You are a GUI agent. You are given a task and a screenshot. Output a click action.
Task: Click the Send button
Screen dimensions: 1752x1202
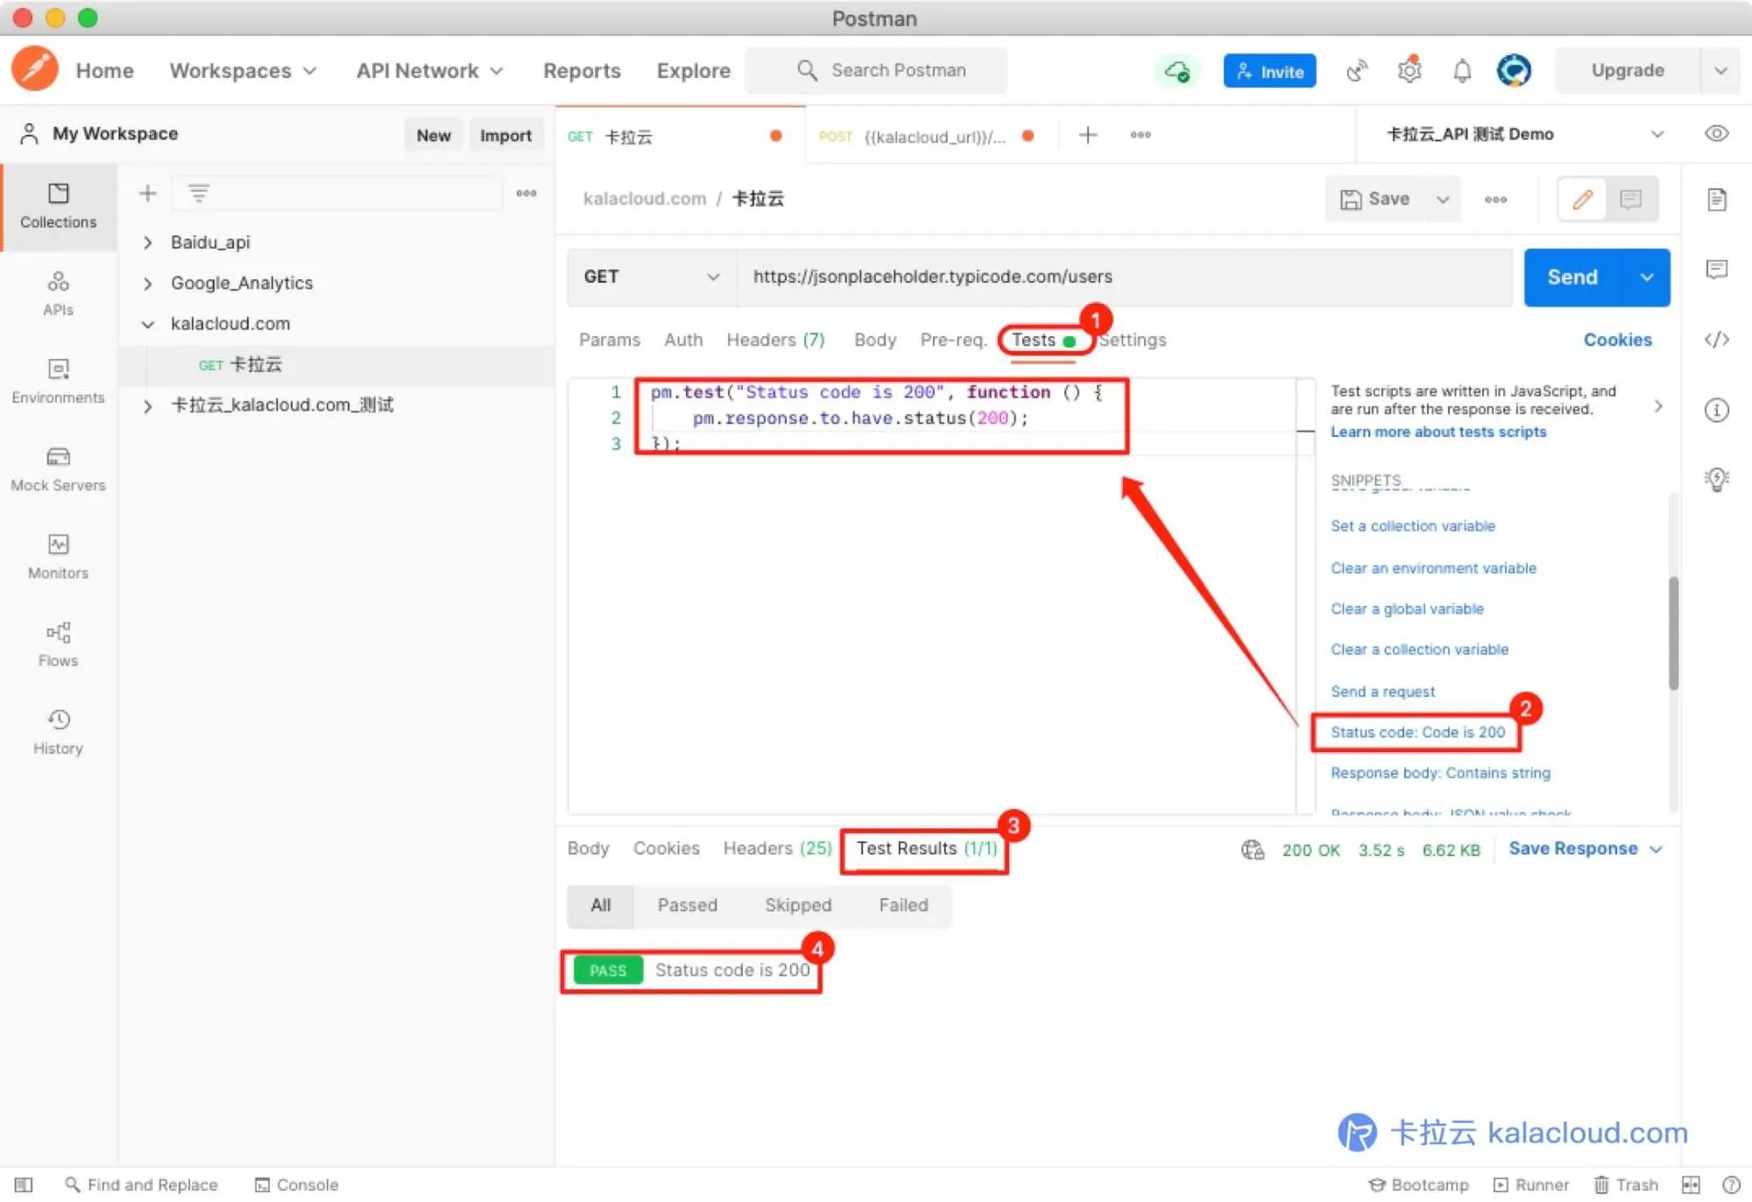(1573, 277)
